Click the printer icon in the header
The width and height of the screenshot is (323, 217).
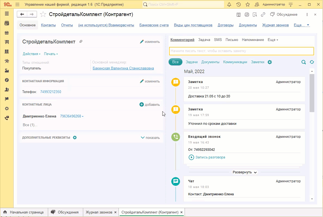(x=247, y=15)
